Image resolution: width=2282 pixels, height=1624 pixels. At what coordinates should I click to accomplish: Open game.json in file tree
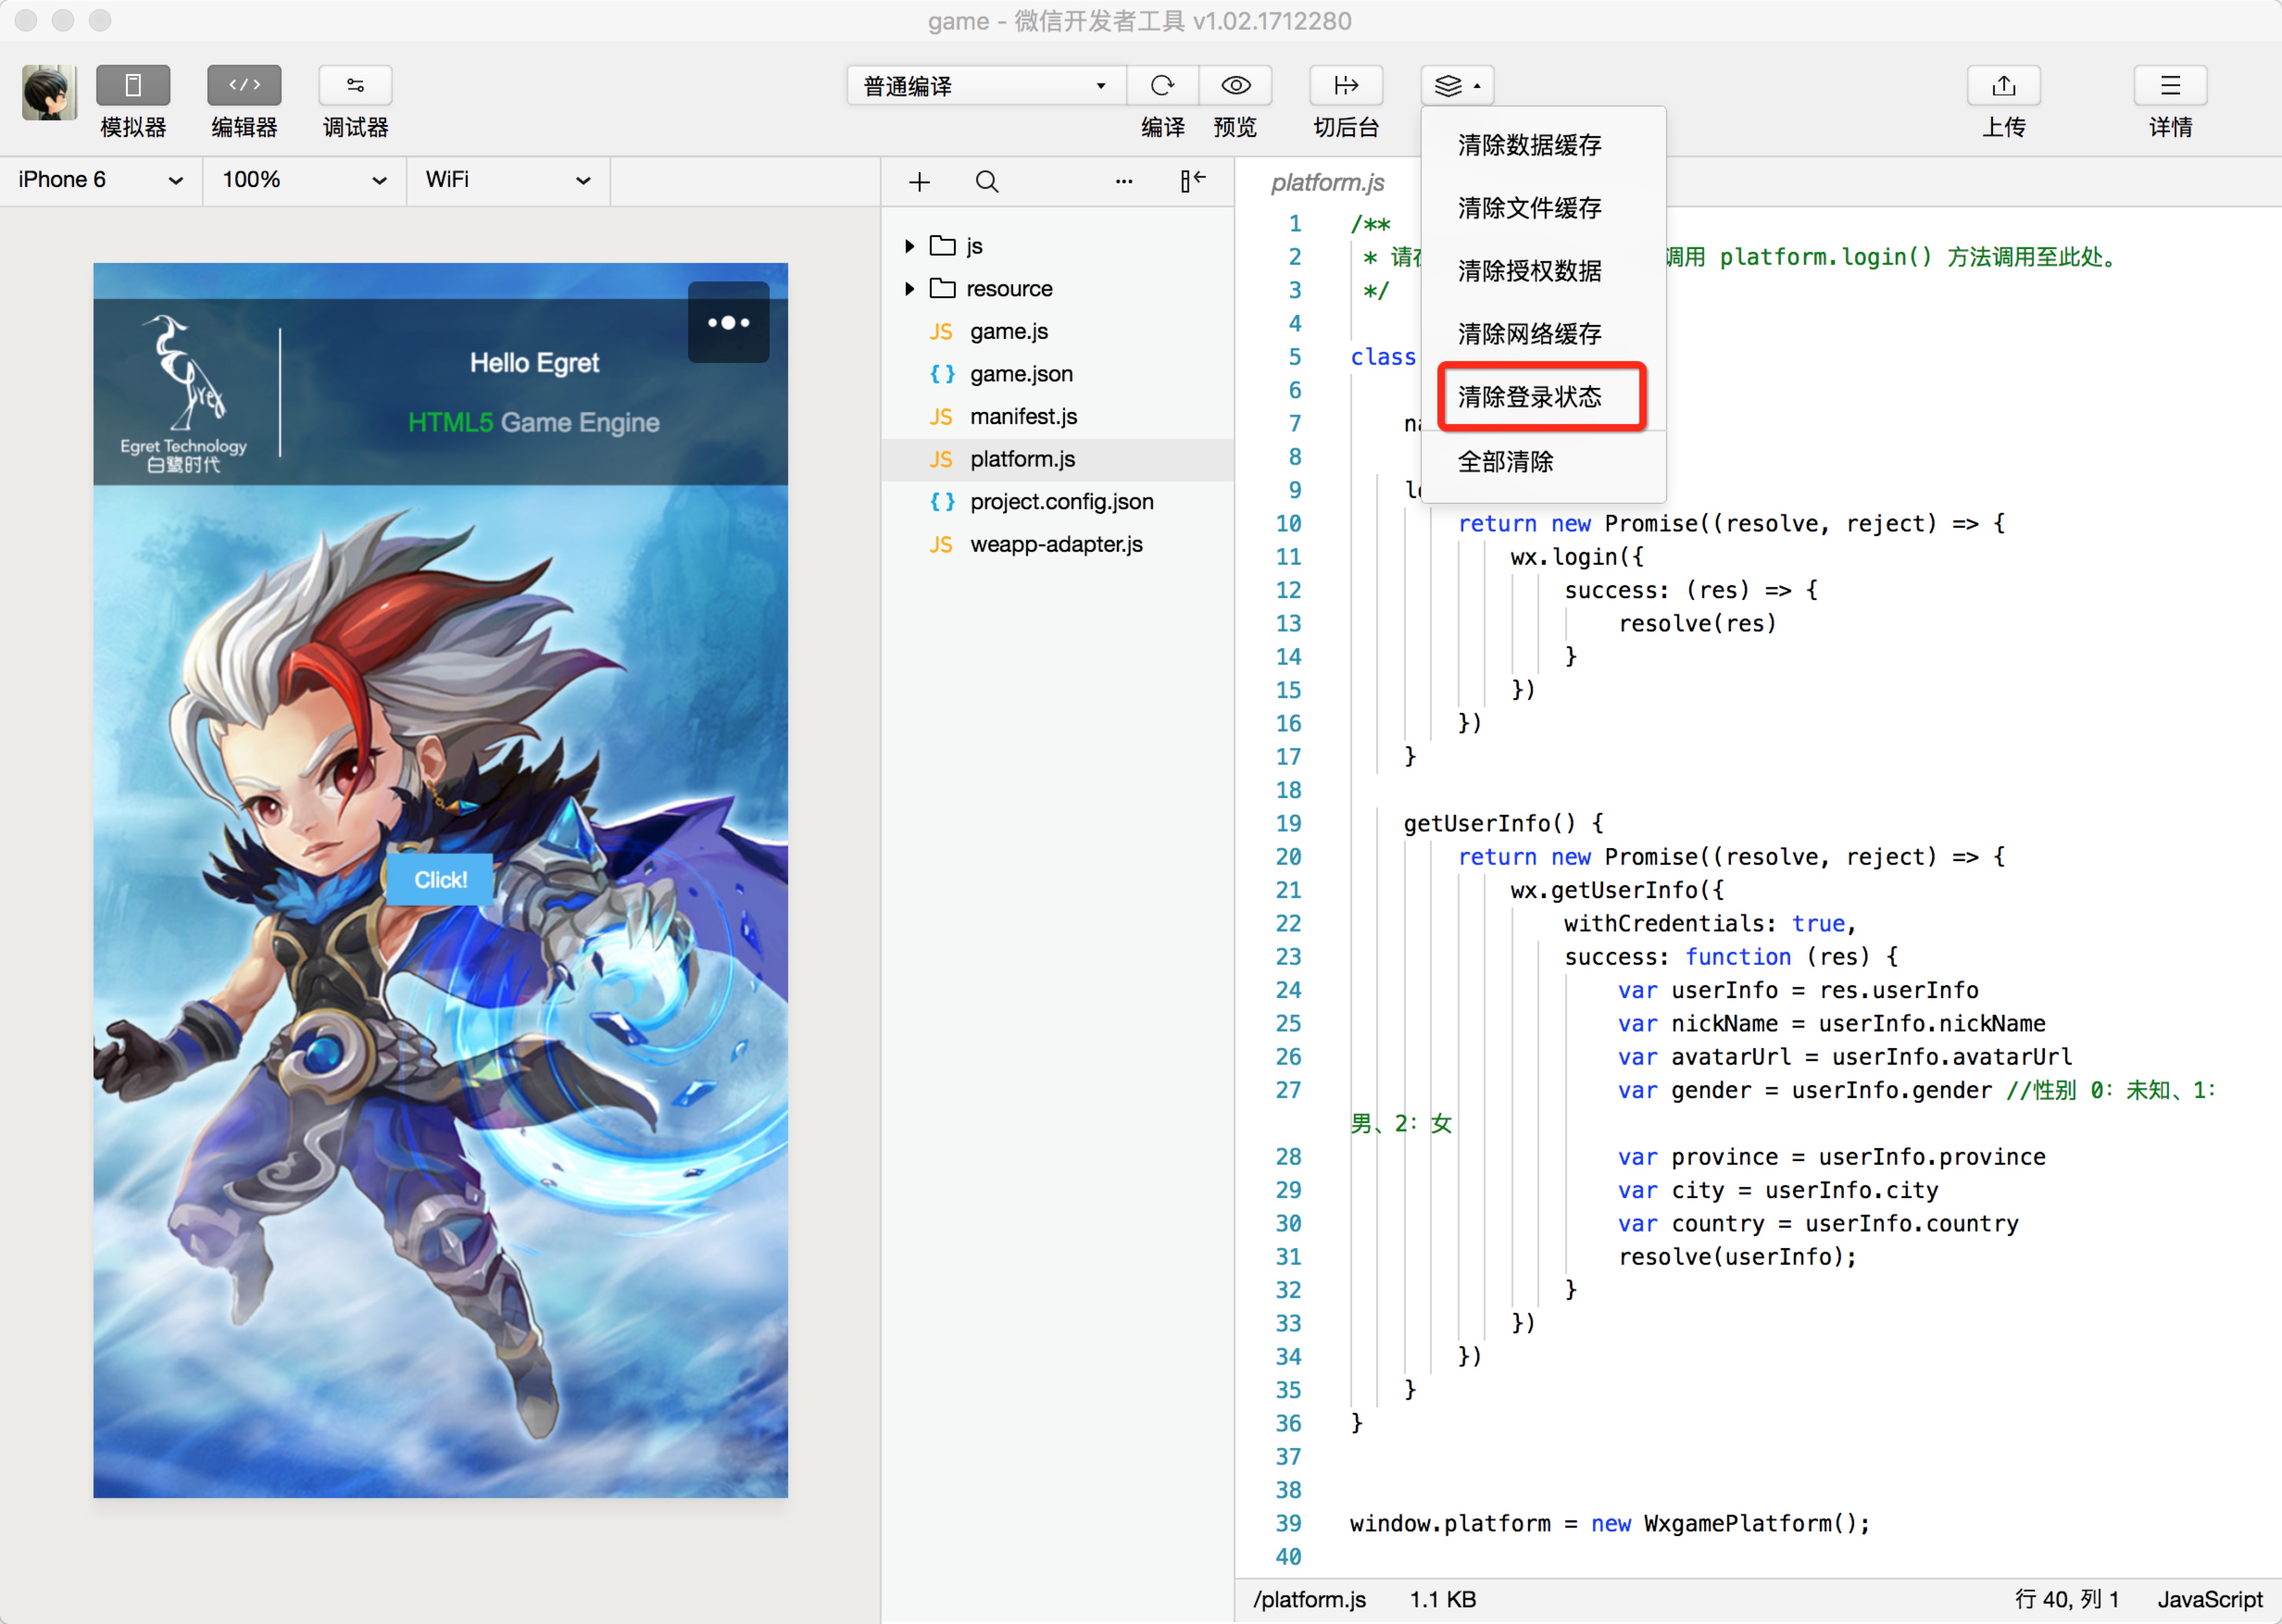pos(1020,374)
